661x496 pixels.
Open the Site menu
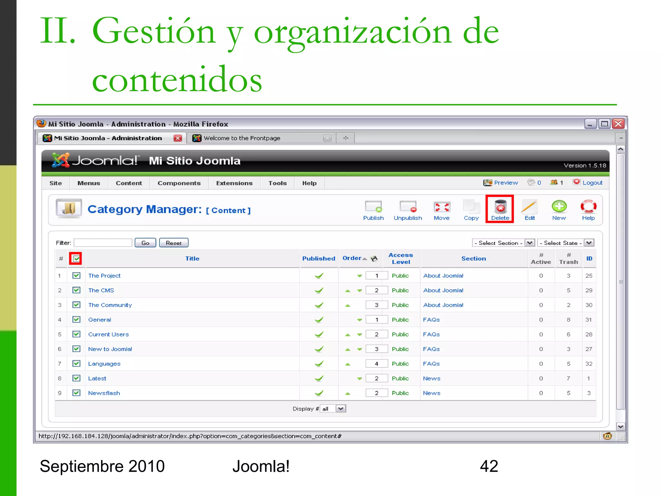tap(56, 183)
